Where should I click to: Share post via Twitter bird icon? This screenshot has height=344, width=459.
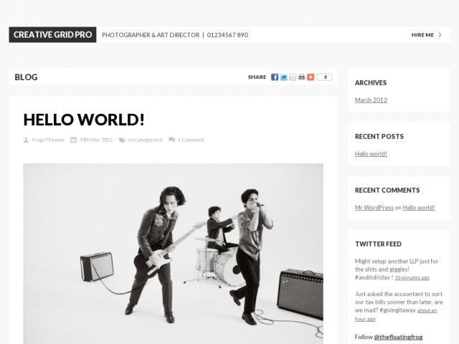283,77
